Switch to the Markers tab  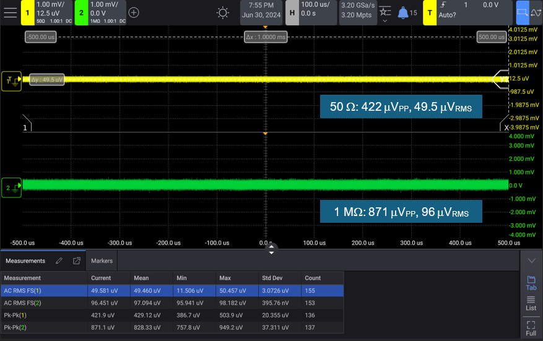tap(102, 261)
